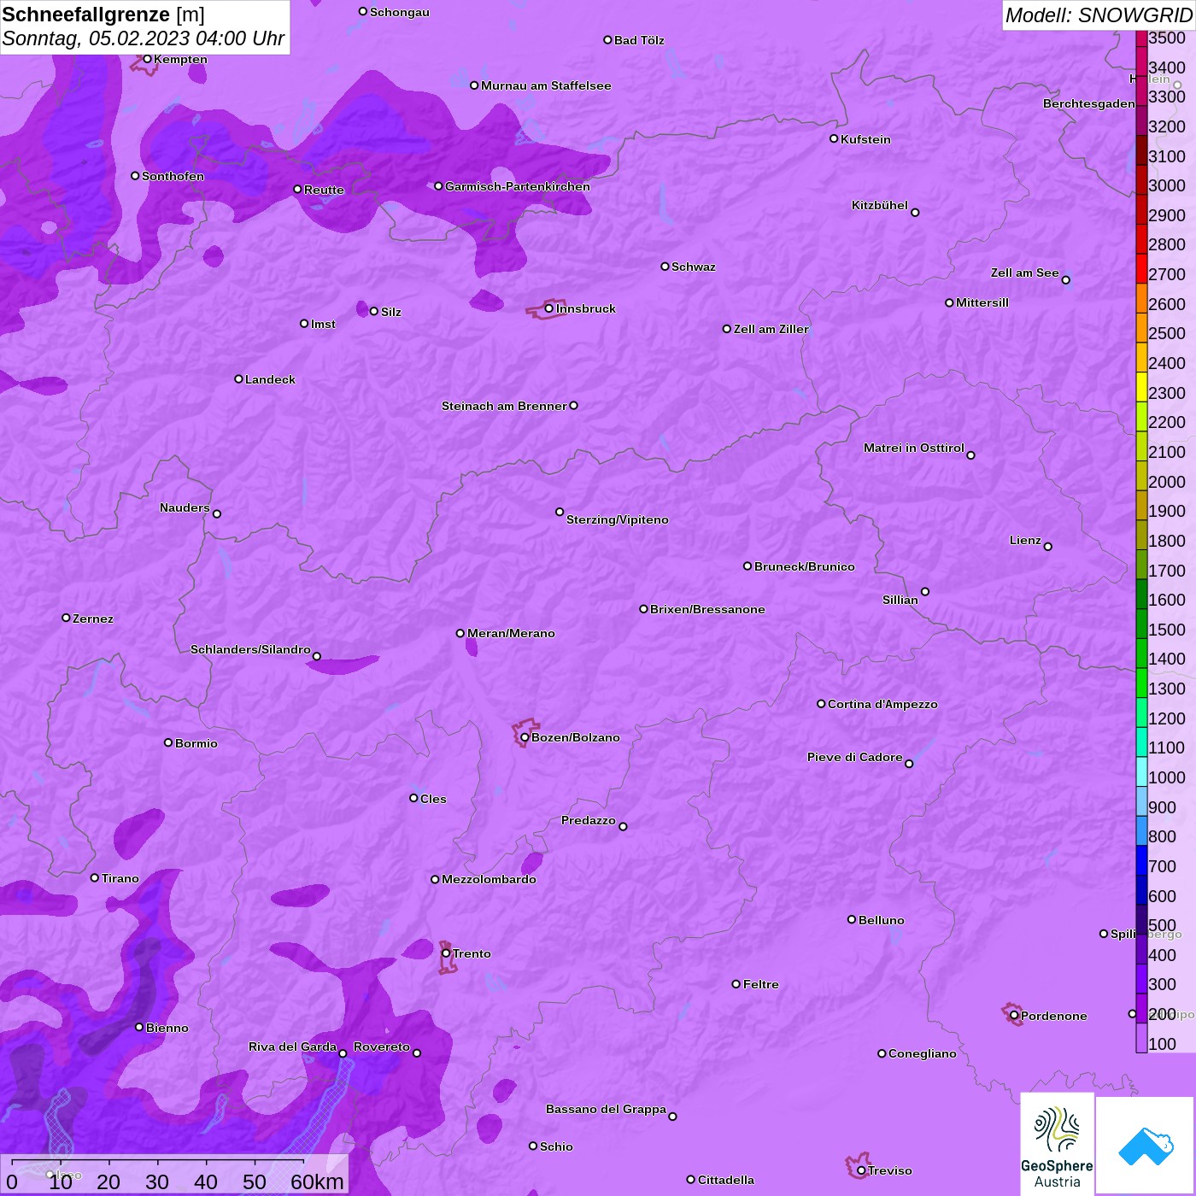Click the 'Bassano del Grappa' label
Image resolution: width=1196 pixels, height=1196 pixels.
click(606, 1109)
